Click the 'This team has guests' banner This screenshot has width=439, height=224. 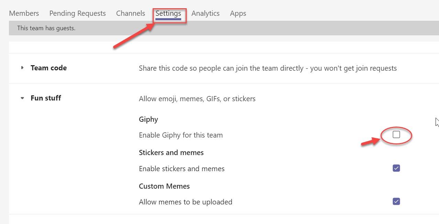(x=46, y=28)
